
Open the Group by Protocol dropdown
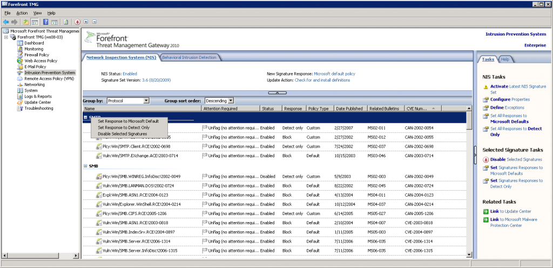coord(146,101)
